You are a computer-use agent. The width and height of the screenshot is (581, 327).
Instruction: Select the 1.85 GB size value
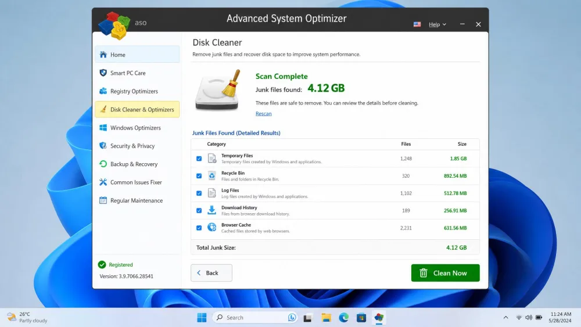coord(458,159)
